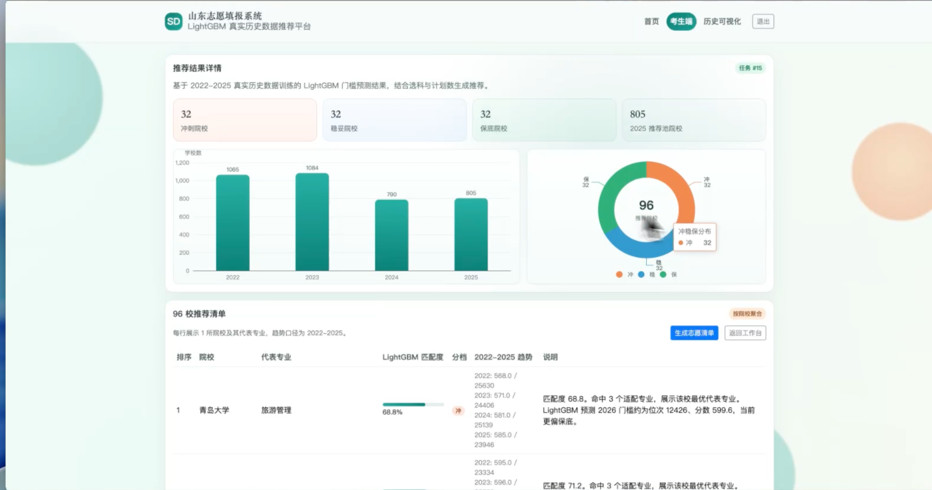
Task: Click the 退出 logout button
Action: pyautogui.click(x=763, y=22)
